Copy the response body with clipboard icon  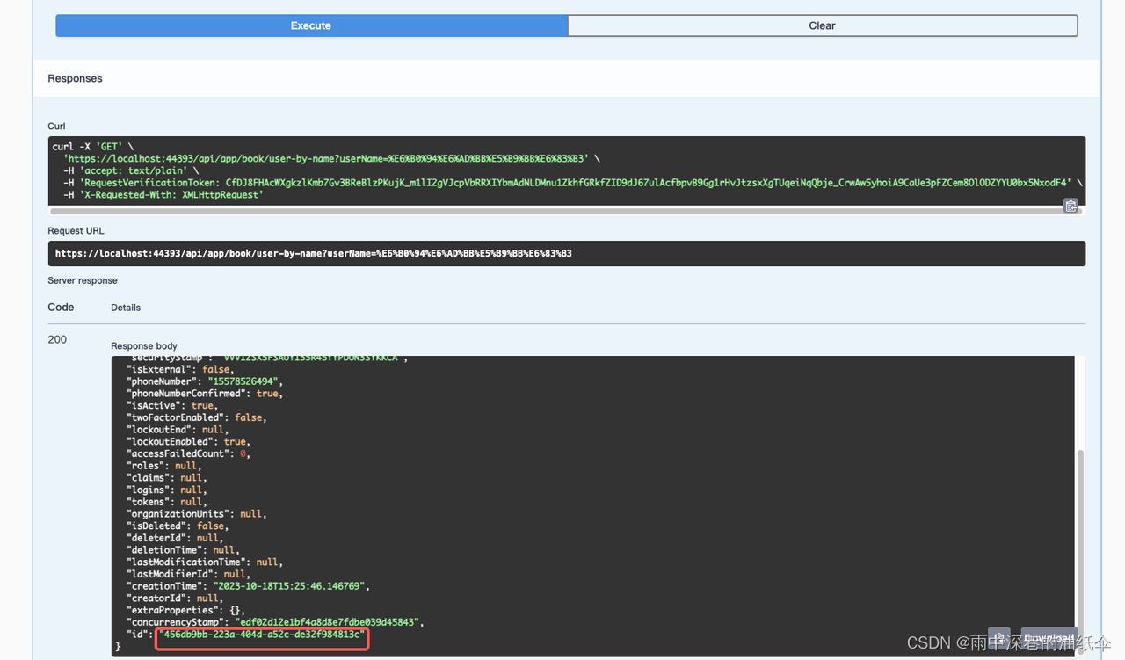coord(998,637)
